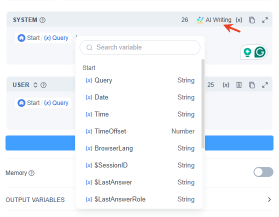Toggle the Memory switch
Viewport: 279px width, 217px height.
pos(263,172)
